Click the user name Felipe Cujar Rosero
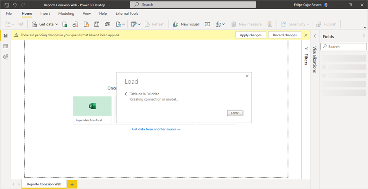This screenshot has width=368, height=189. [x=308, y=5]
